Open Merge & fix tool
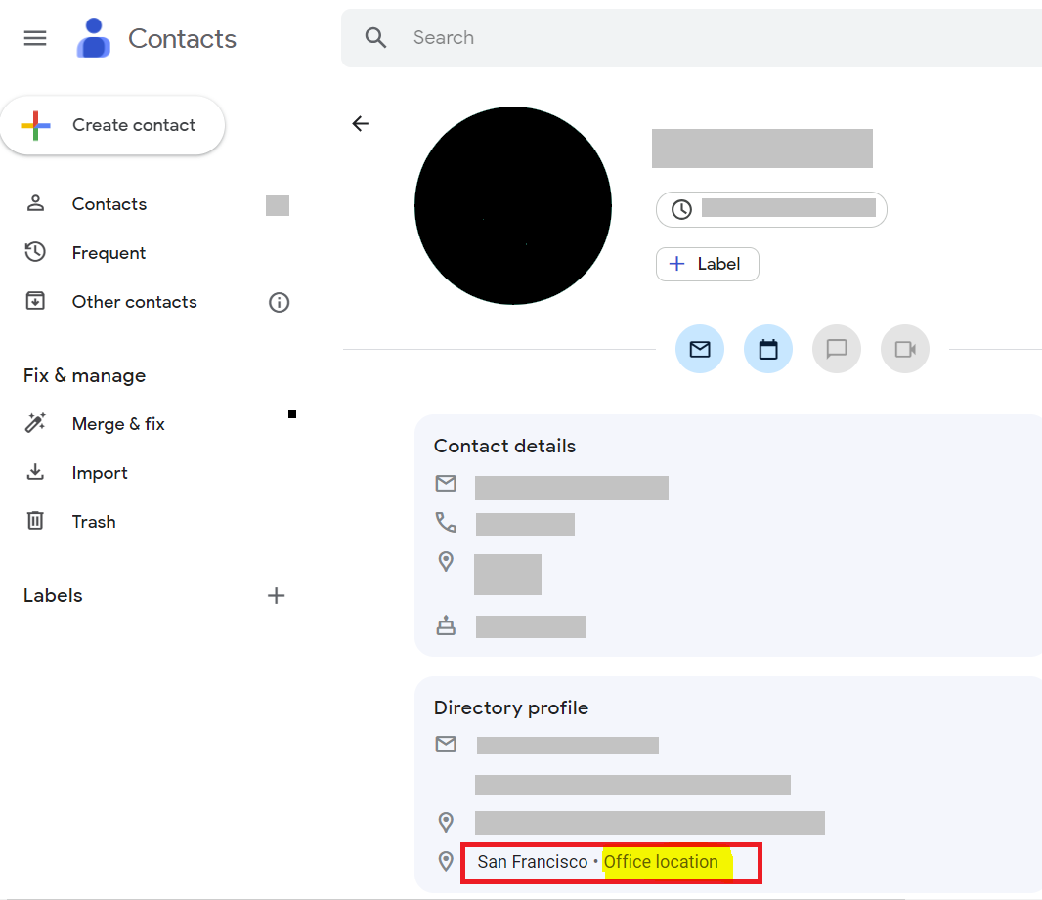1042x900 pixels. point(118,424)
